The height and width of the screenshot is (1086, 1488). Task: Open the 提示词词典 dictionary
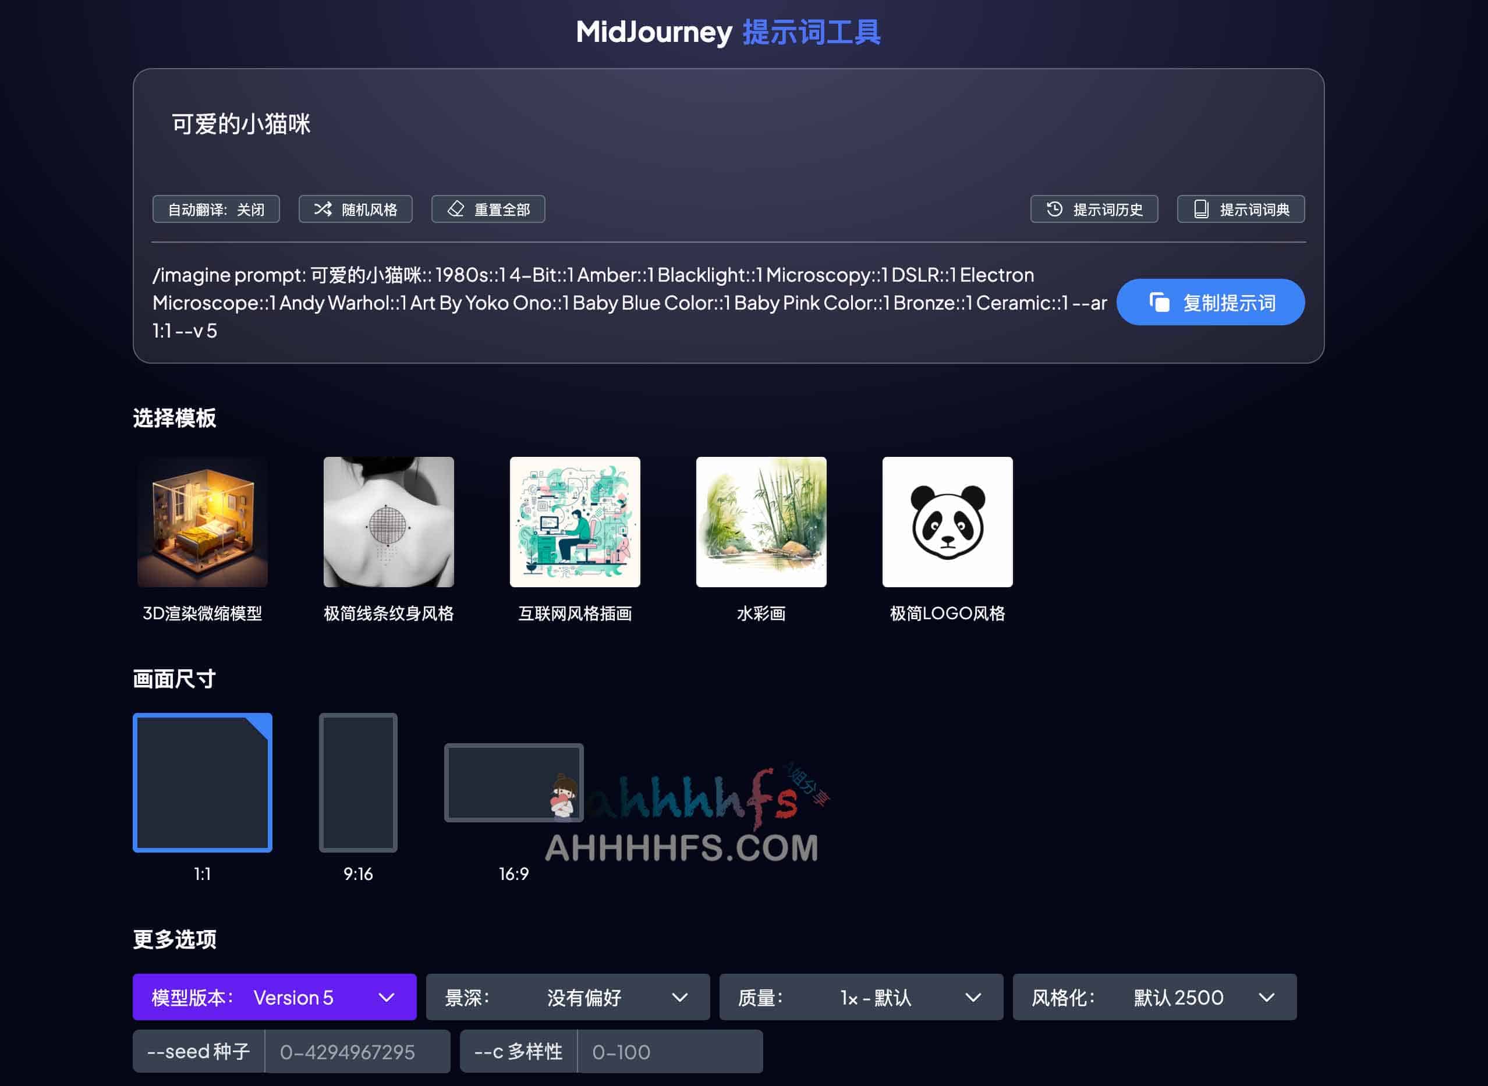[1241, 209]
